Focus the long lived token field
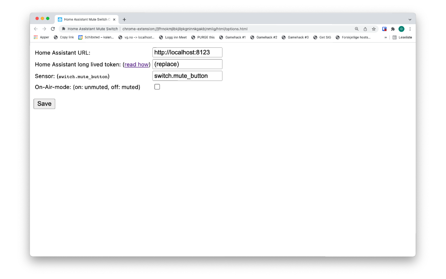The width and height of the screenshot is (446, 279). 187,64
